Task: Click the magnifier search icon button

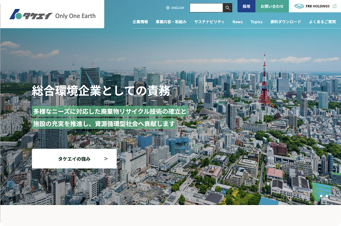Action: 228,8
